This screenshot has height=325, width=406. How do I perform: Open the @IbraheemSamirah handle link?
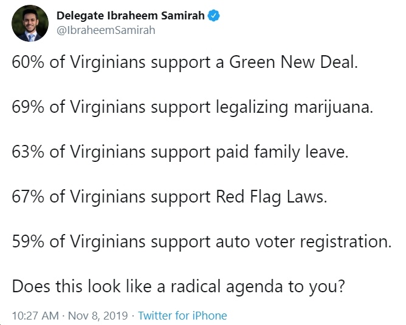click(x=106, y=30)
